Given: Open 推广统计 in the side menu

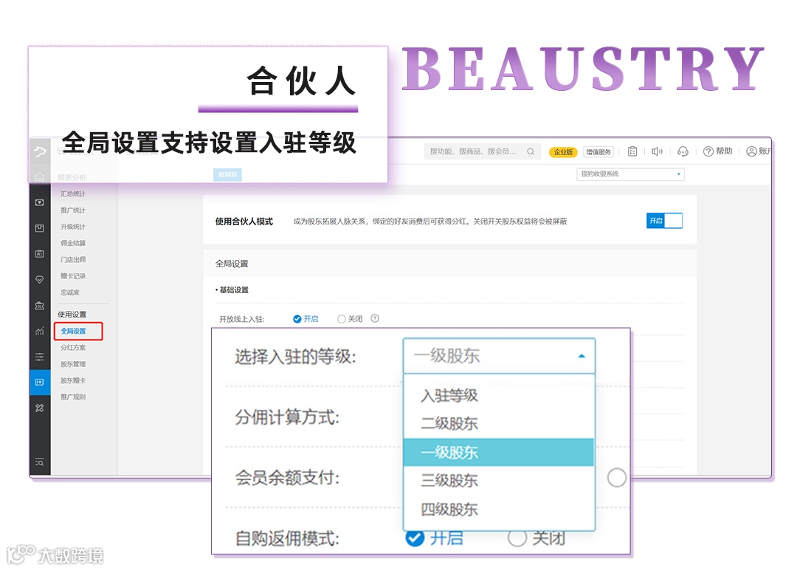Looking at the screenshot, I should [72, 210].
